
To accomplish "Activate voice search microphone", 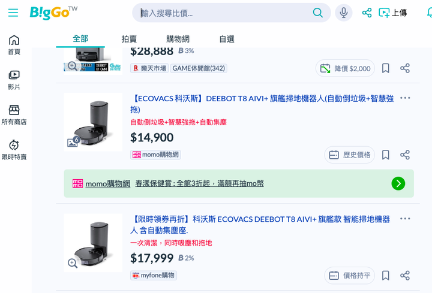I will click(x=344, y=13).
